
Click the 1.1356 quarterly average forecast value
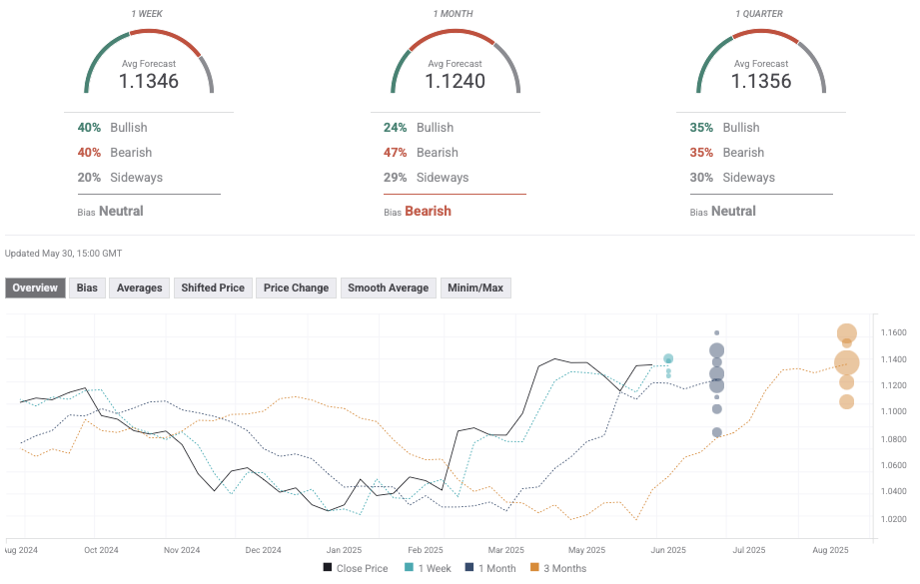(x=761, y=82)
